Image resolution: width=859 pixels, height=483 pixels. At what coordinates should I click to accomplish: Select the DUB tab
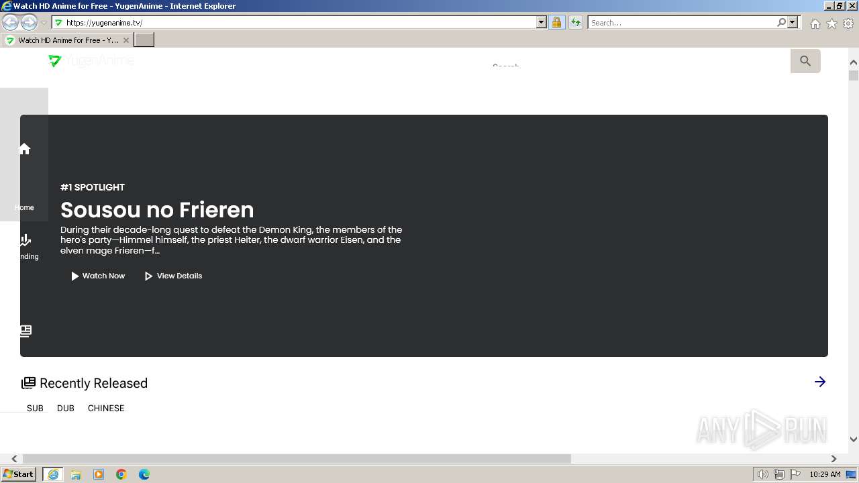click(x=66, y=408)
